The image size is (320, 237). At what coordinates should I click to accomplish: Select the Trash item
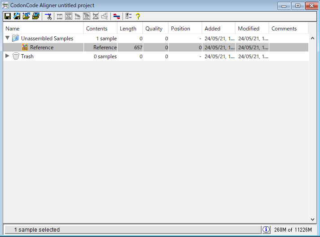[x=27, y=56]
